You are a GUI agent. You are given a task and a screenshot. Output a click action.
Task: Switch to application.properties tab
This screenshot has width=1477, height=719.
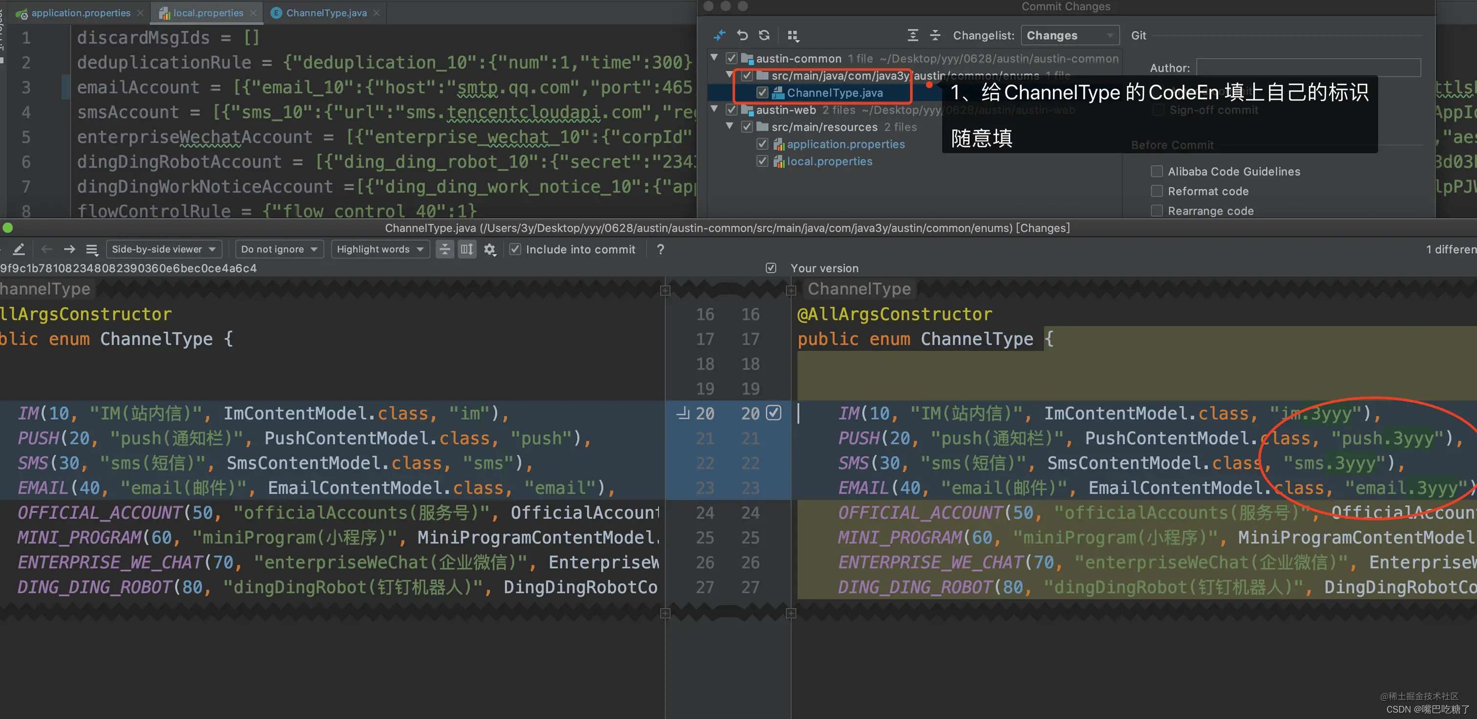[x=80, y=13]
